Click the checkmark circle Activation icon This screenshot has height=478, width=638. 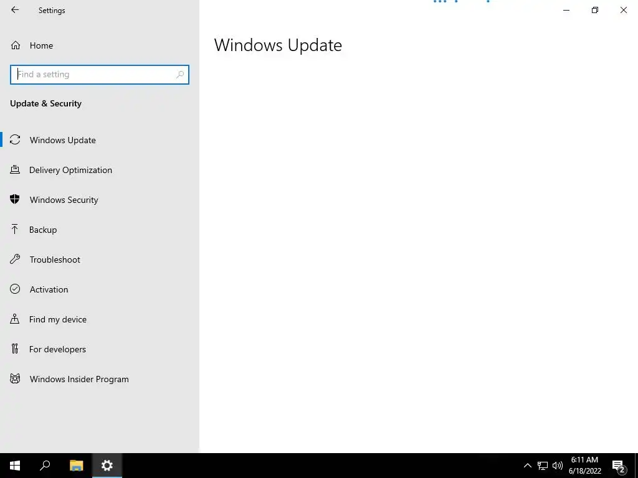15,289
